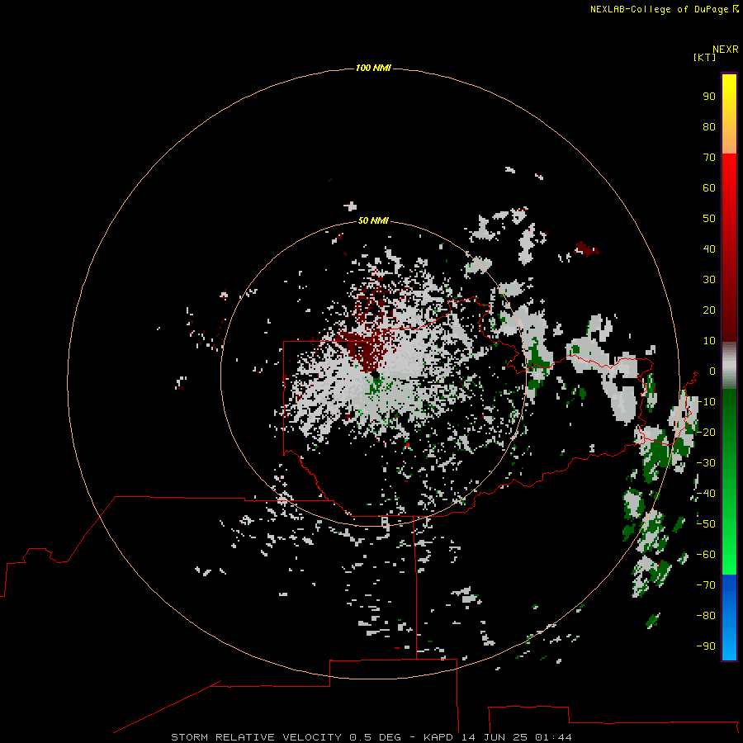Viewport: 743px width, 743px height.
Task: Click the 50 value on velocity scale
Action: click(709, 219)
